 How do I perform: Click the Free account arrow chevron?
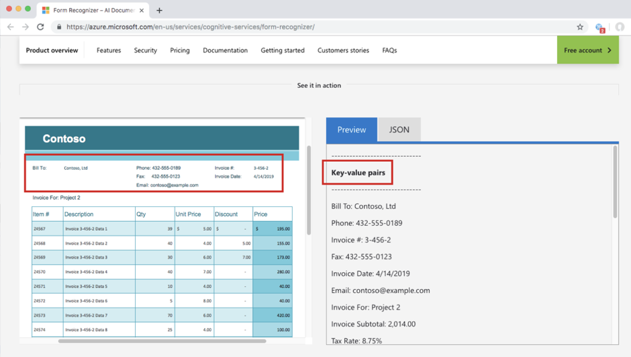pos(609,50)
